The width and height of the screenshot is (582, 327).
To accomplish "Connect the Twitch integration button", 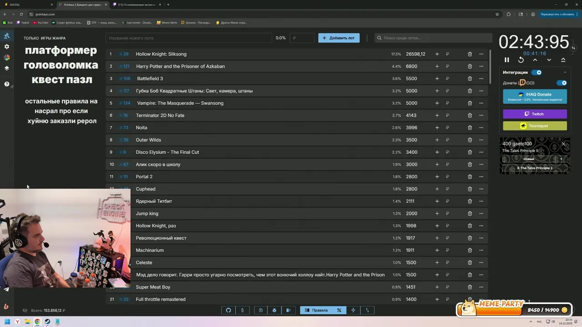I will tap(535, 114).
